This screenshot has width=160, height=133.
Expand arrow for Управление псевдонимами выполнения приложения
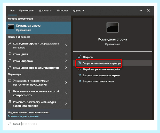coord(66,83)
